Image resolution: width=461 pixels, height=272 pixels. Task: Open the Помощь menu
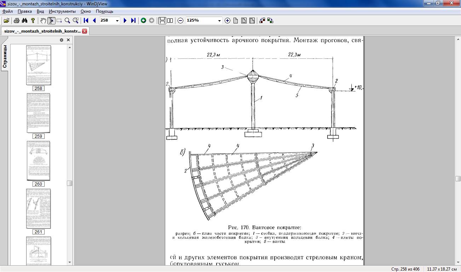[x=104, y=11]
